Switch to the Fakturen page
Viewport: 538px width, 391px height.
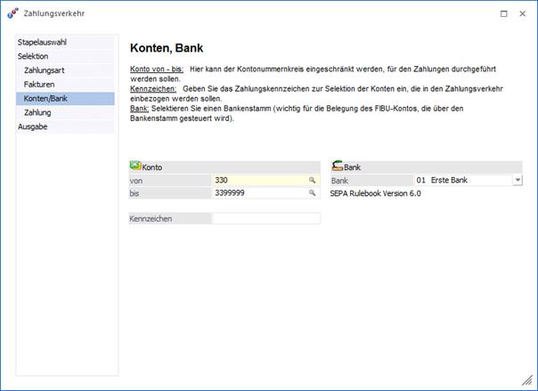coord(39,85)
